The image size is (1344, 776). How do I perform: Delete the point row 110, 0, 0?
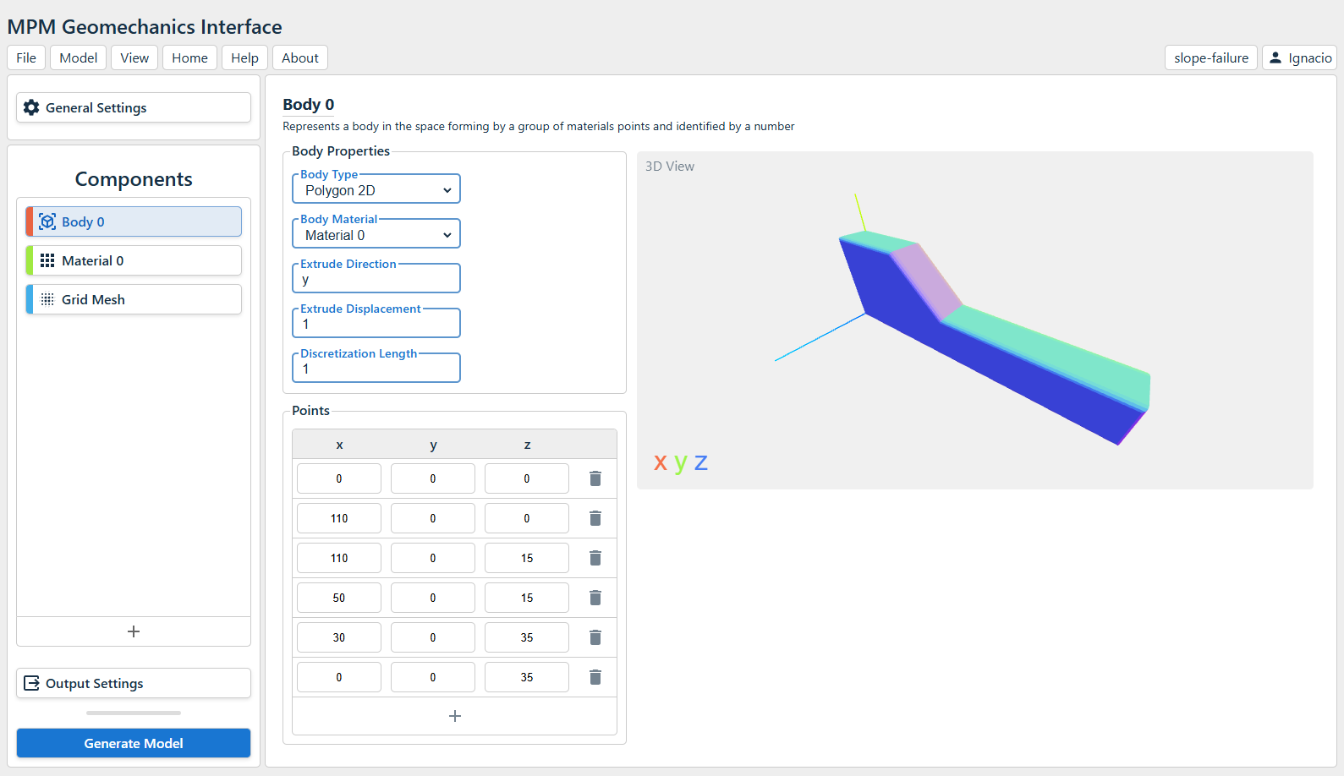tap(595, 518)
